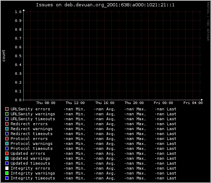Select the URLSanity timeouts legend label

point(33,119)
